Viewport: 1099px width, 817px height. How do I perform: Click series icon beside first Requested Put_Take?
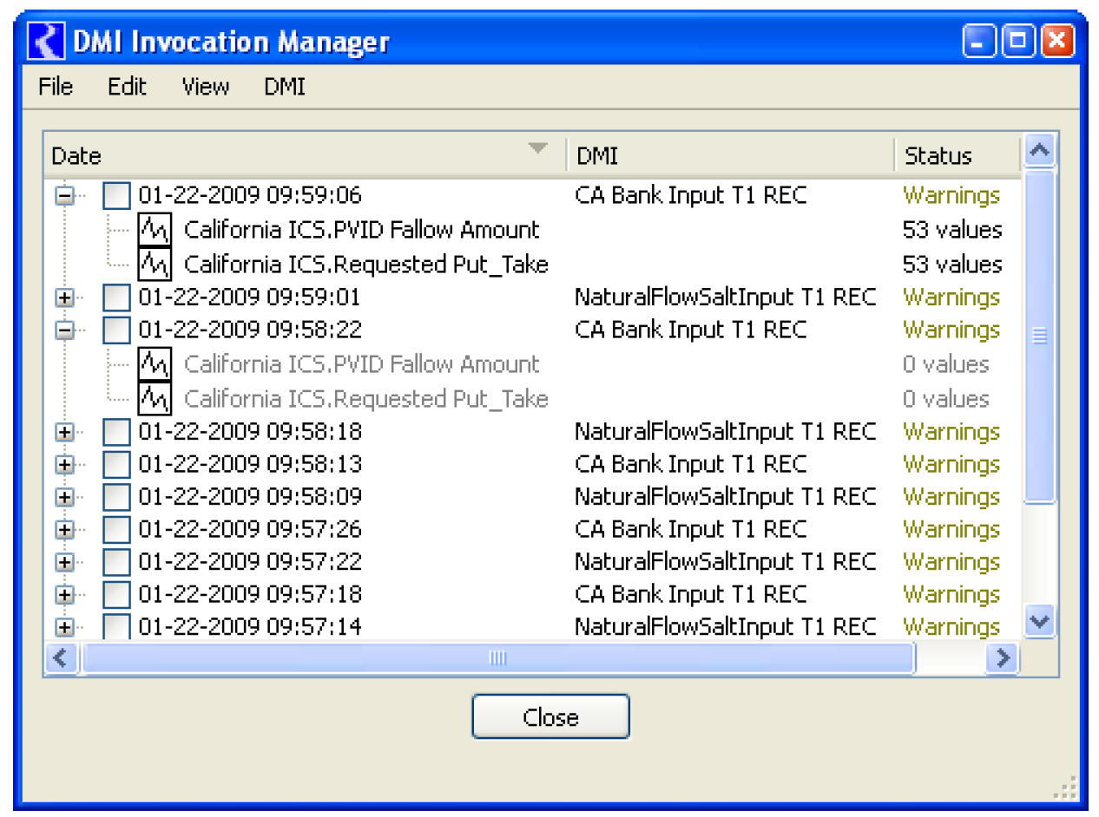pos(155,263)
